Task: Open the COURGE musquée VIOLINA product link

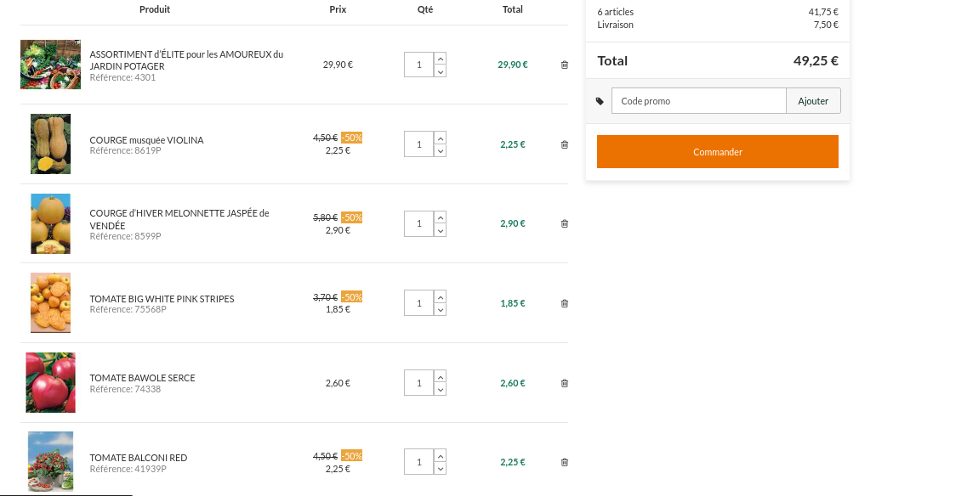Action: click(146, 140)
